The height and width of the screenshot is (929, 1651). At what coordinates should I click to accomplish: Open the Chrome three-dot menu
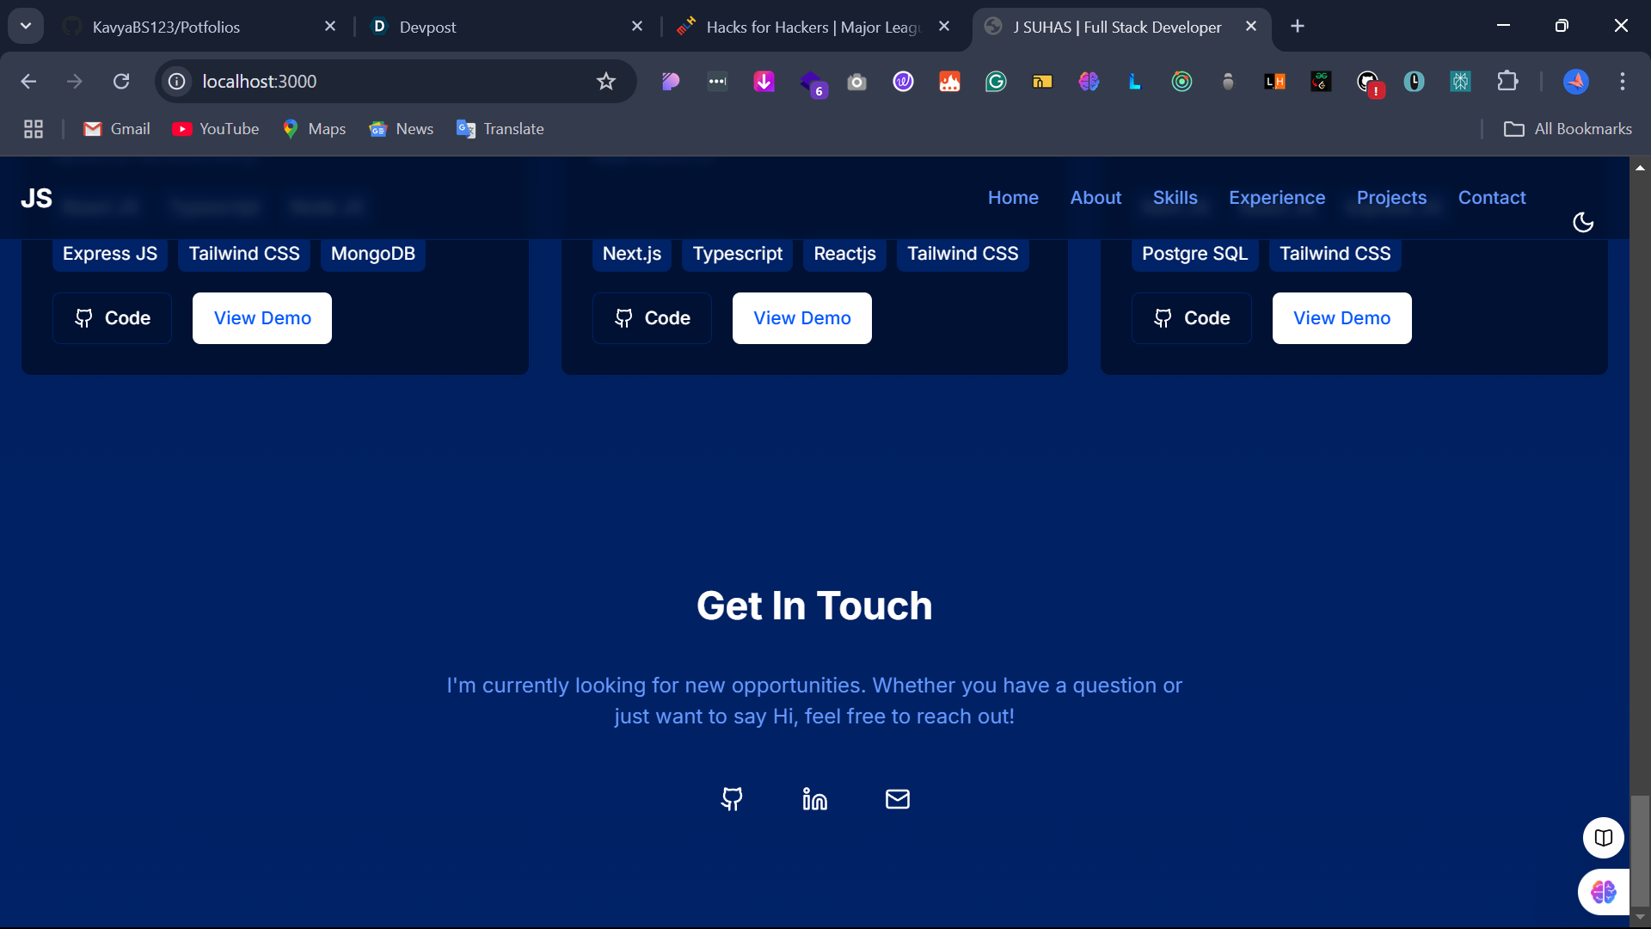(x=1622, y=82)
